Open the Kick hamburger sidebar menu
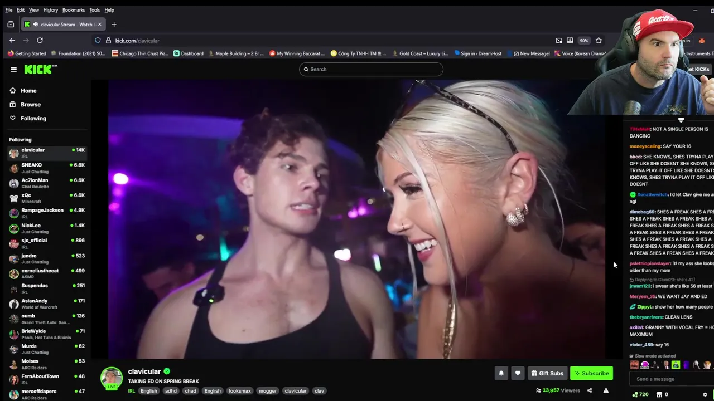 (13, 69)
